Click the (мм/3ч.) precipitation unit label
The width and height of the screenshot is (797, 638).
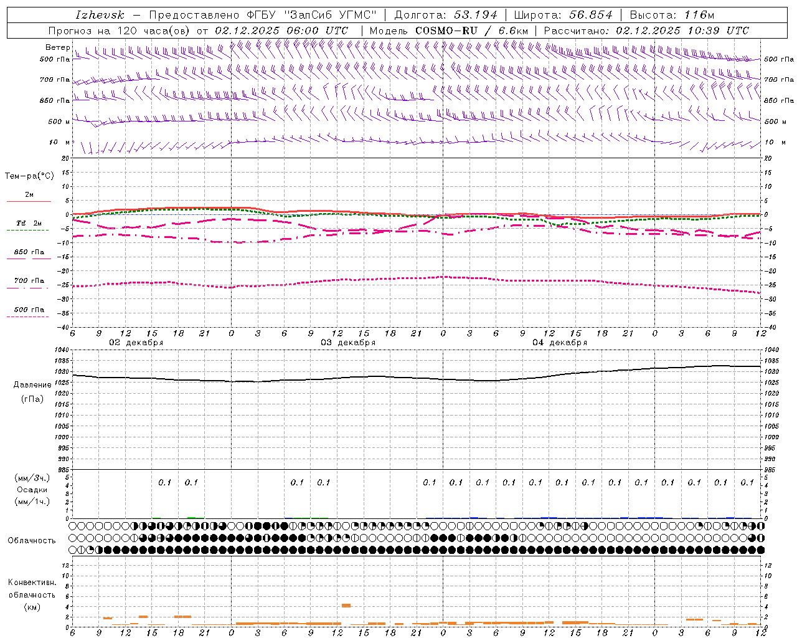tap(32, 478)
